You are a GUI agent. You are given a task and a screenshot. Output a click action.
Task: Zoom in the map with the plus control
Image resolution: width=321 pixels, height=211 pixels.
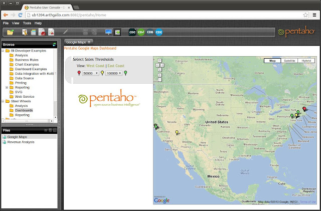pos(160,75)
